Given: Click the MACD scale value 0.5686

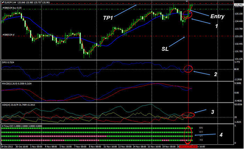Looking at the screenshot, I should coord(238,83).
